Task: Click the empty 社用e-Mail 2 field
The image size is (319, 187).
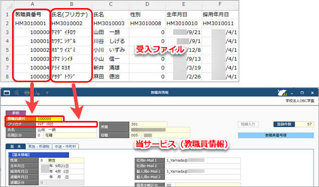Action: pyautogui.click(x=202, y=166)
